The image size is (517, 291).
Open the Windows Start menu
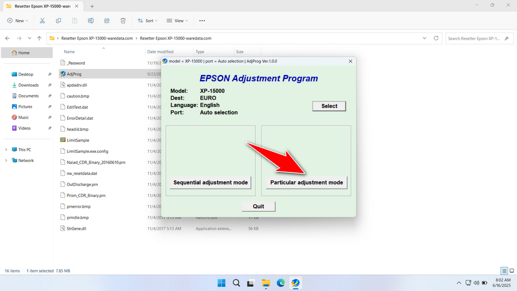click(x=222, y=283)
